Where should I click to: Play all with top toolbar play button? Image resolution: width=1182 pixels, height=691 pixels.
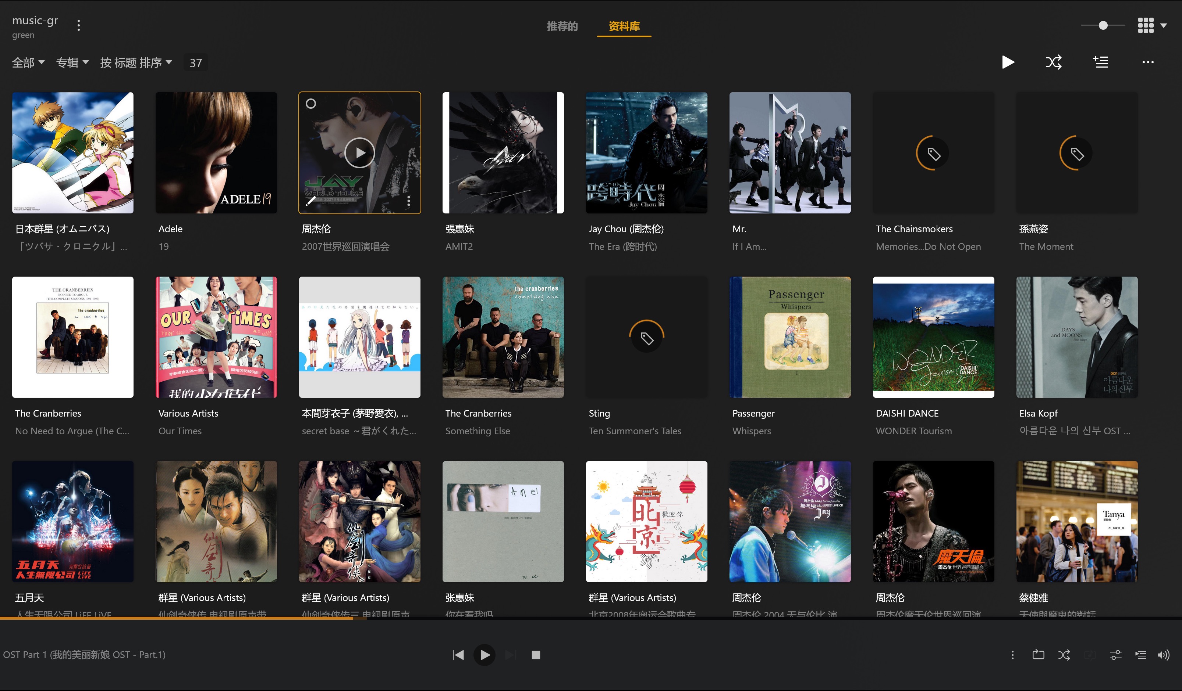(1008, 62)
